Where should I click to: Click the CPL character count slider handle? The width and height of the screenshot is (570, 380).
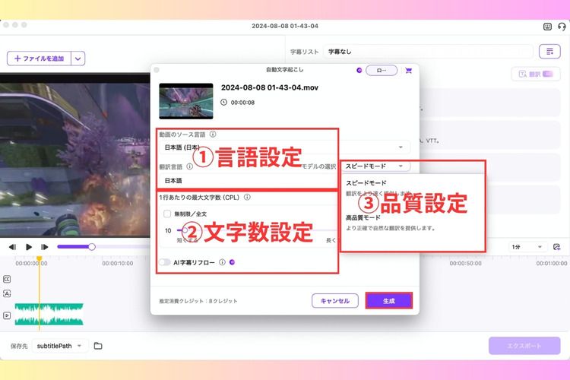185,230
